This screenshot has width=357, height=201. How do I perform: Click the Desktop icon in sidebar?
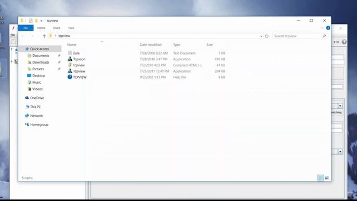click(x=29, y=75)
